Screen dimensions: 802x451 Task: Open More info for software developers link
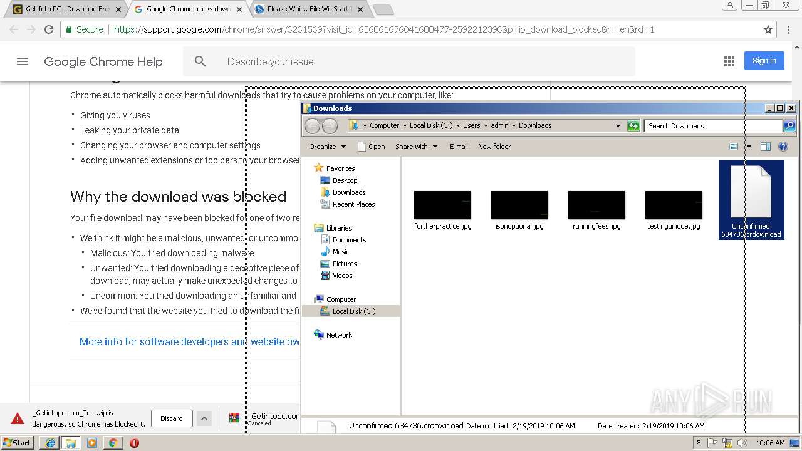(189, 341)
